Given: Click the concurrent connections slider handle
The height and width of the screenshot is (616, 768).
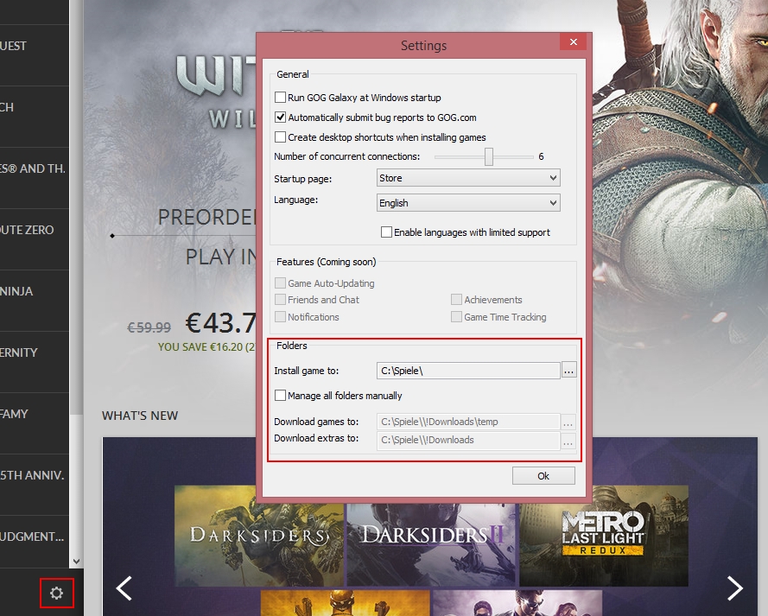Looking at the screenshot, I should (489, 156).
